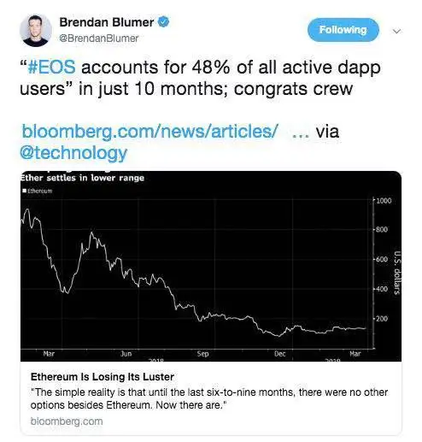Image resolution: width=422 pixels, height=442 pixels.
Task: Open the bloomberg.com/news/articles link
Action: [x=149, y=132]
